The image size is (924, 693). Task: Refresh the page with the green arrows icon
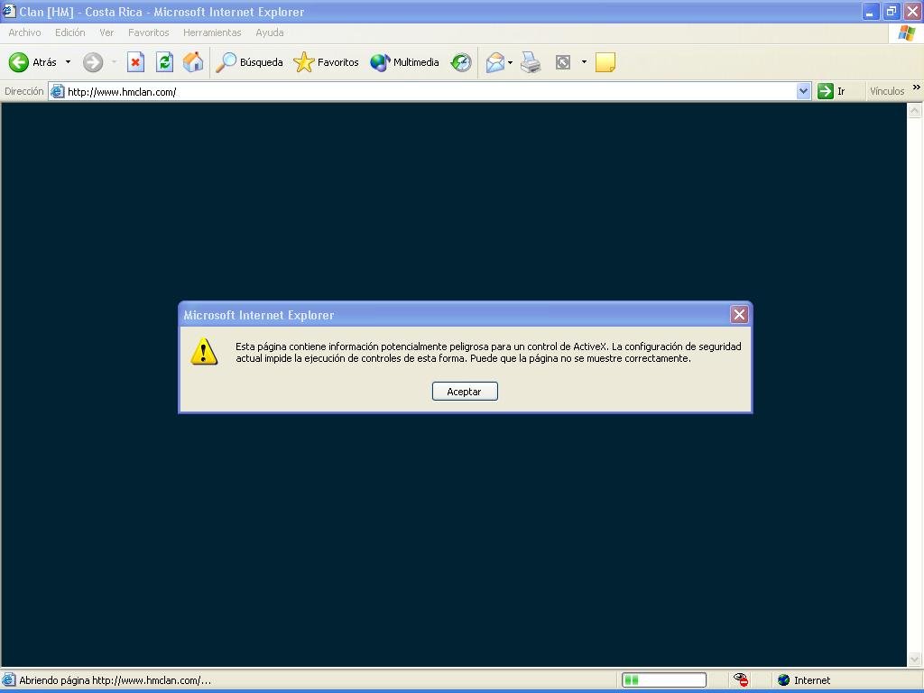(164, 62)
